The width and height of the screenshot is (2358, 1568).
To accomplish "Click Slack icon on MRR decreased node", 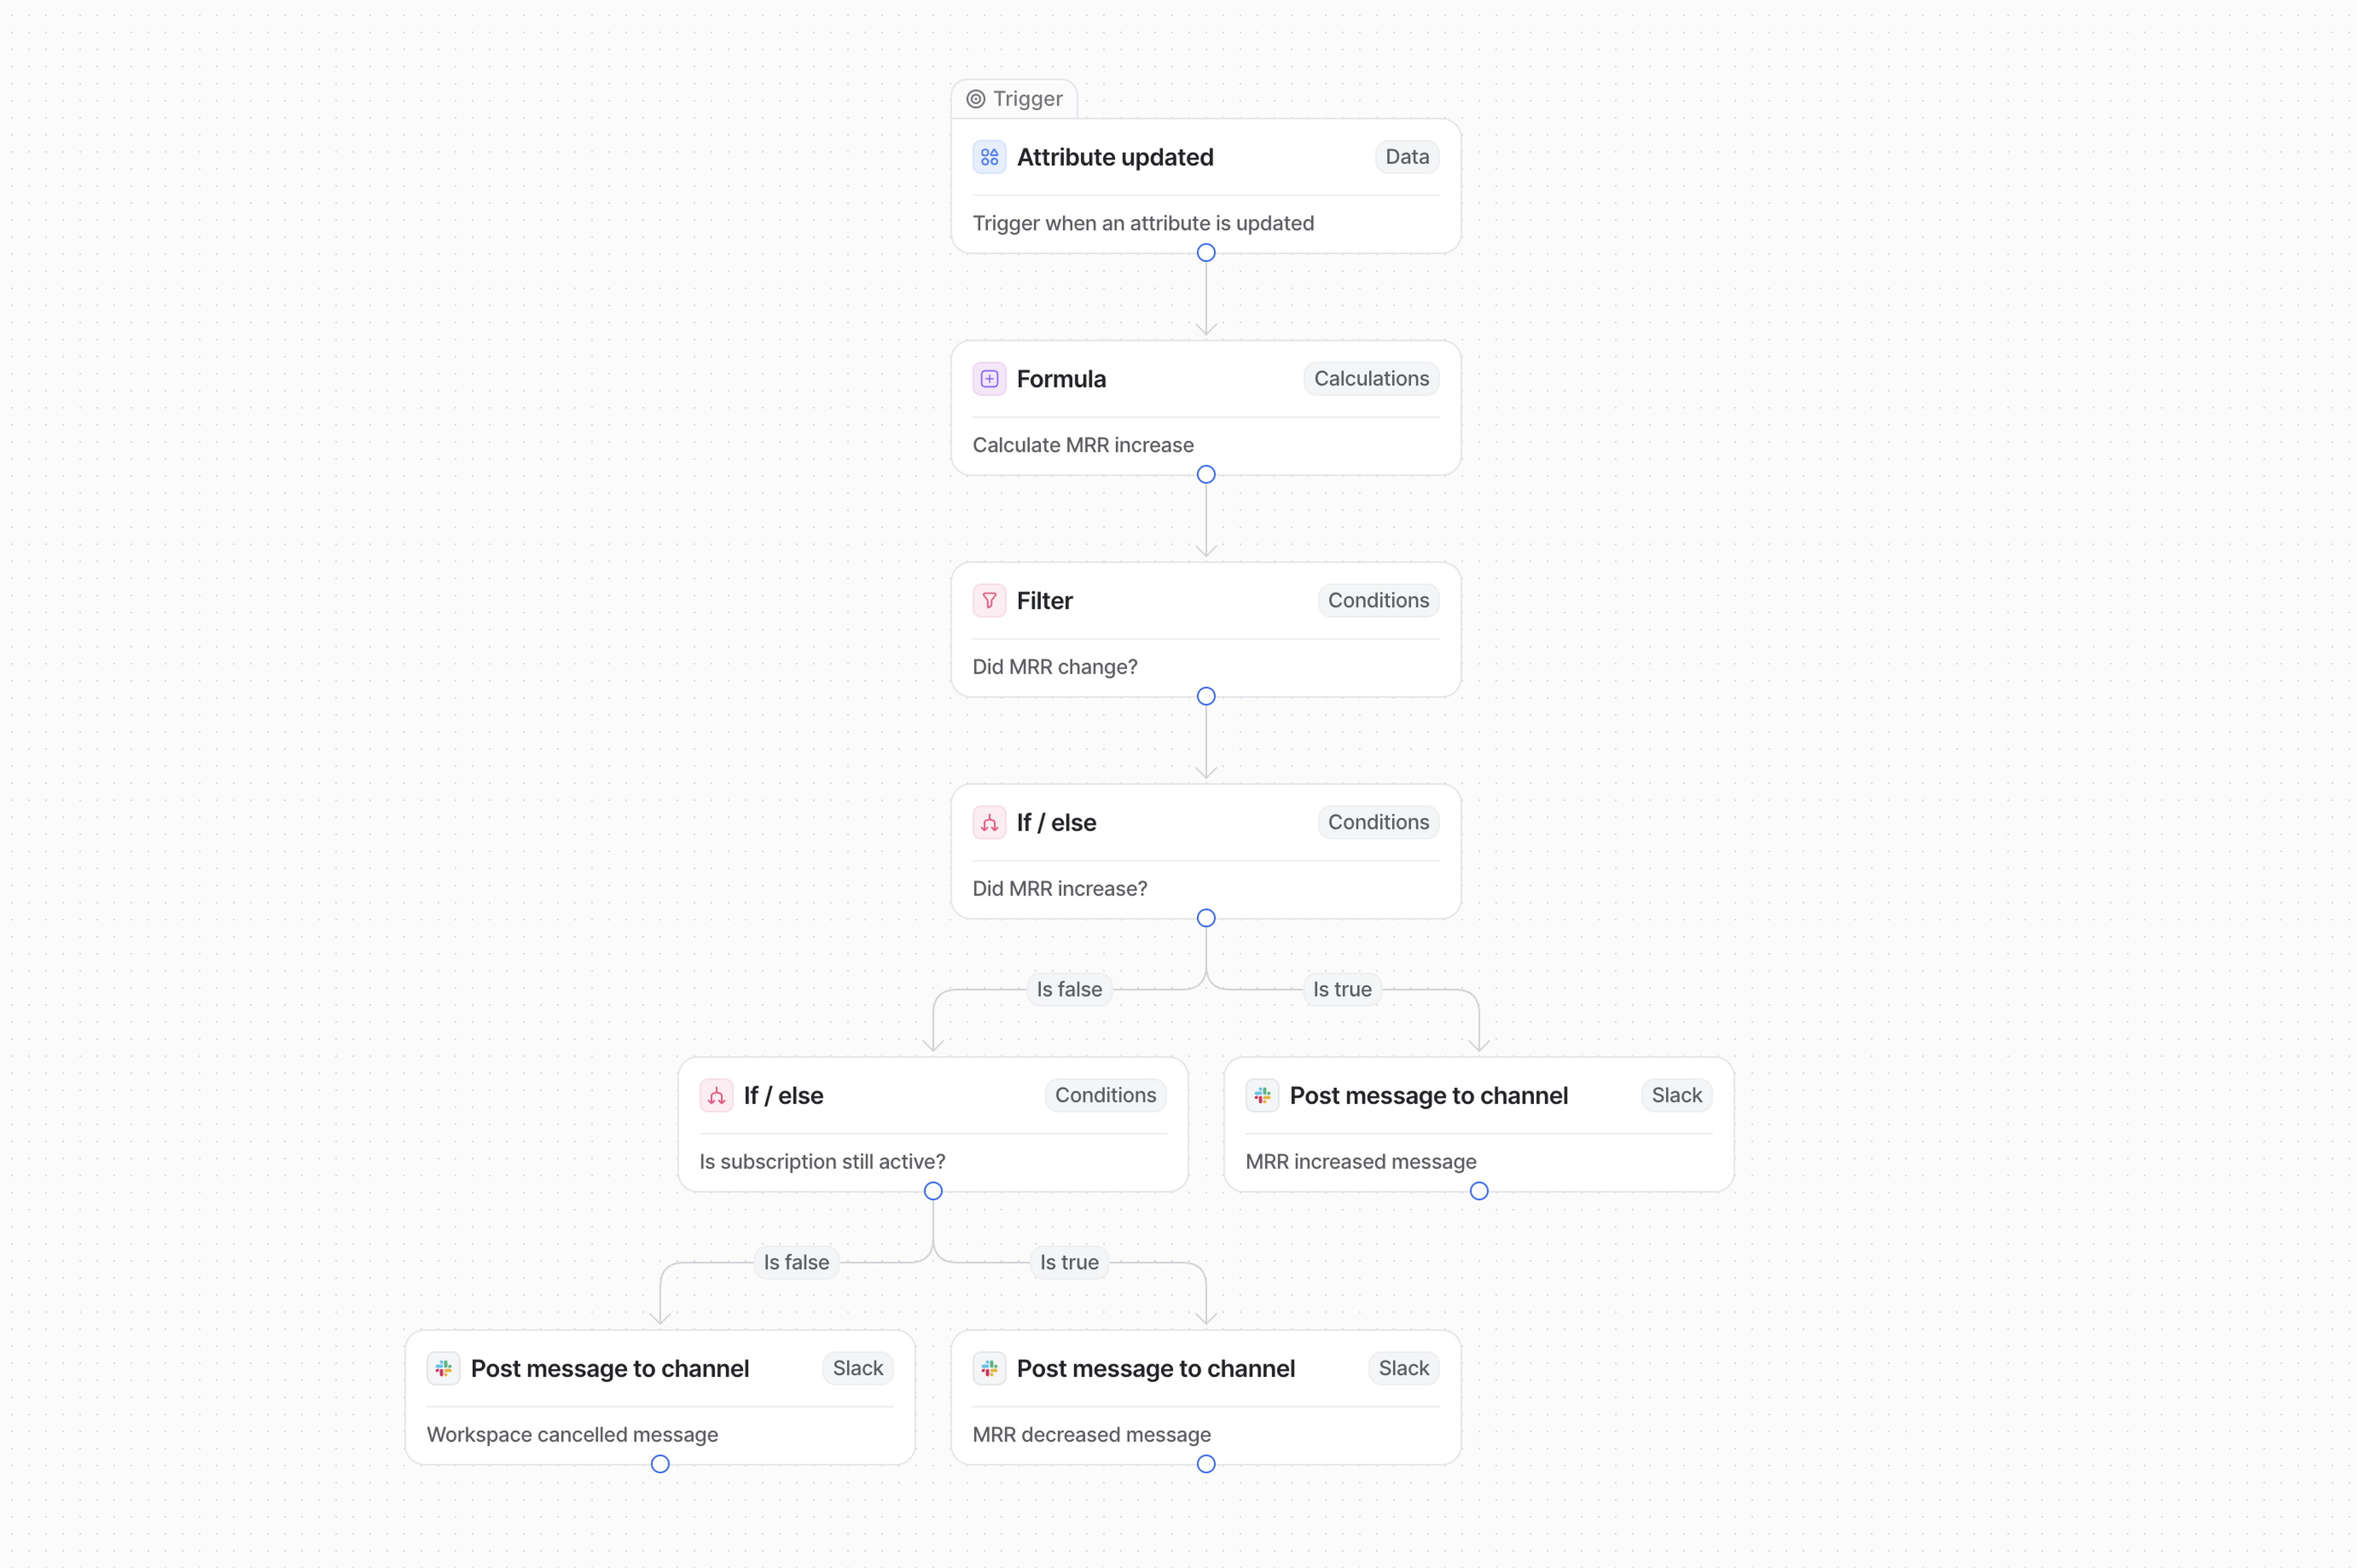I will coord(989,1369).
